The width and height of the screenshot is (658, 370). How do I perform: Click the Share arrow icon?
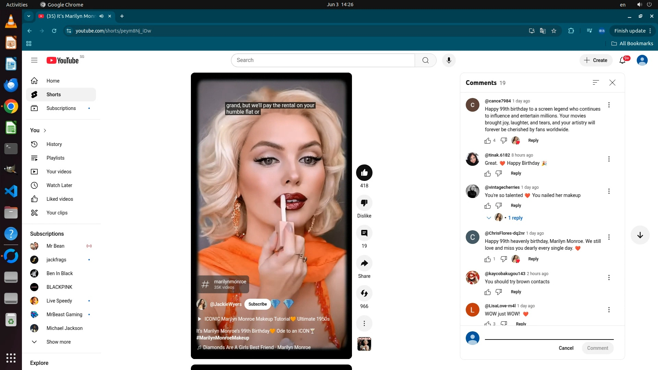click(364, 263)
